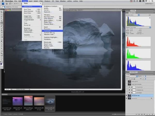155x116 pixels.
Task: Click Auto Tone in the Image menu
Action: (x=32, y=9)
